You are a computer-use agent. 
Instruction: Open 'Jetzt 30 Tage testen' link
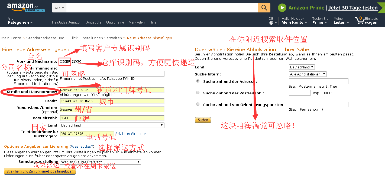tap(353, 8)
